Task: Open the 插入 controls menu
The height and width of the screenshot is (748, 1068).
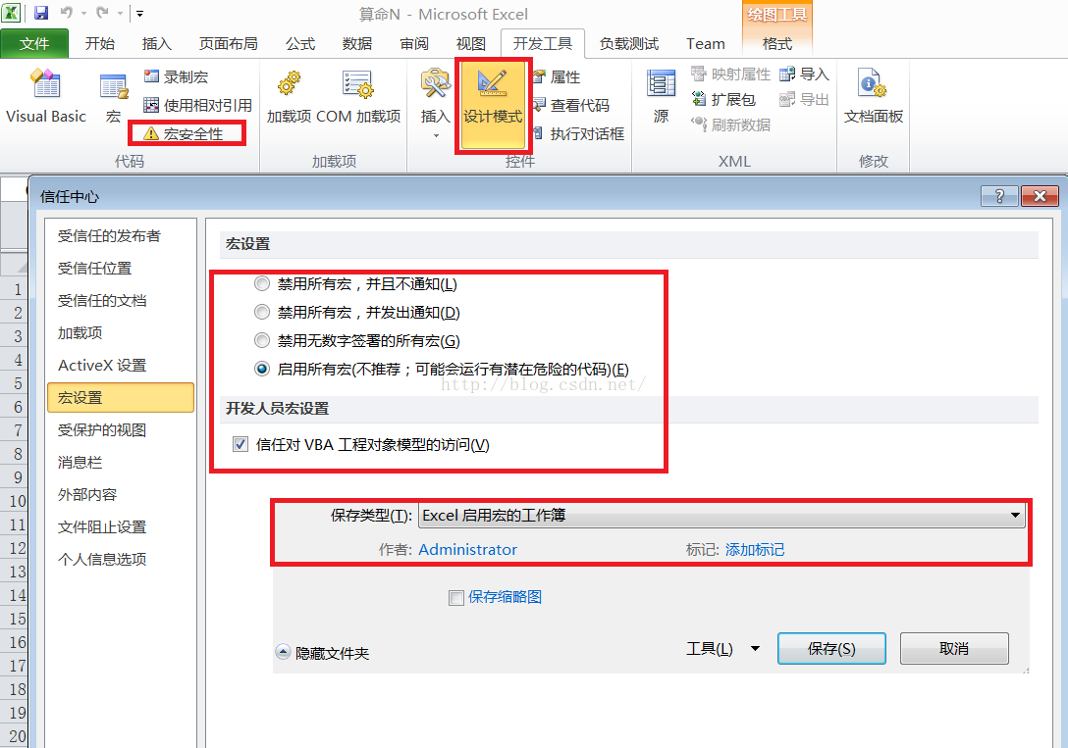Action: [x=435, y=102]
